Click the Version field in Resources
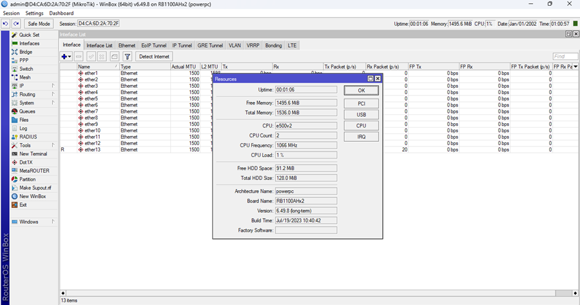Image resolution: width=580 pixels, height=305 pixels. 306,211
